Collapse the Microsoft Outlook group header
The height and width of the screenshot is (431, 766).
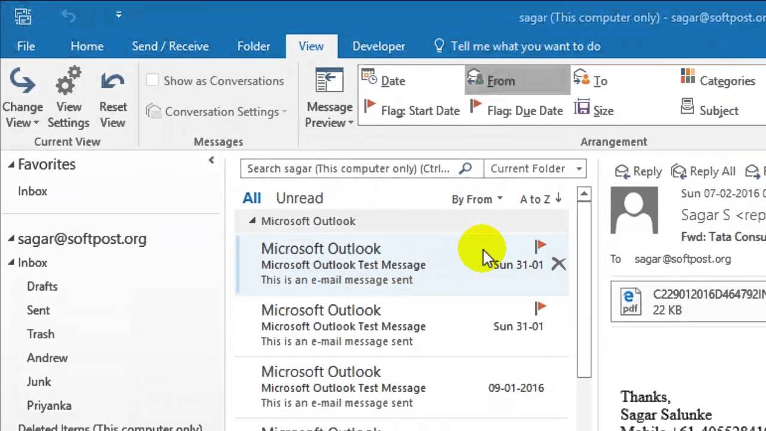(x=252, y=221)
